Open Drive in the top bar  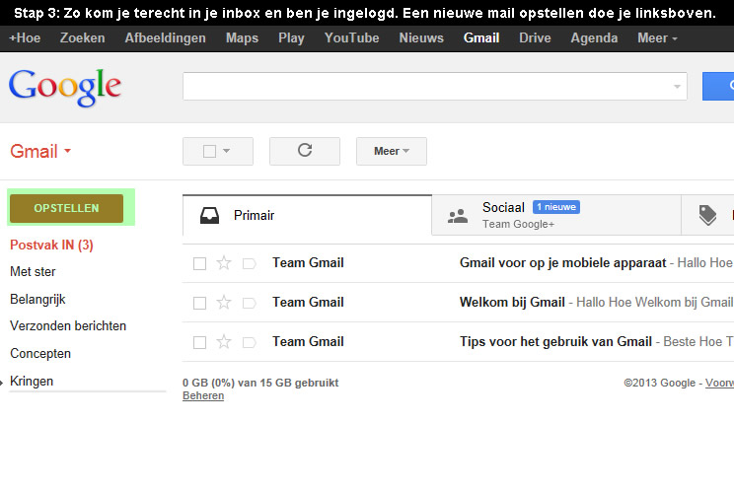[535, 38]
